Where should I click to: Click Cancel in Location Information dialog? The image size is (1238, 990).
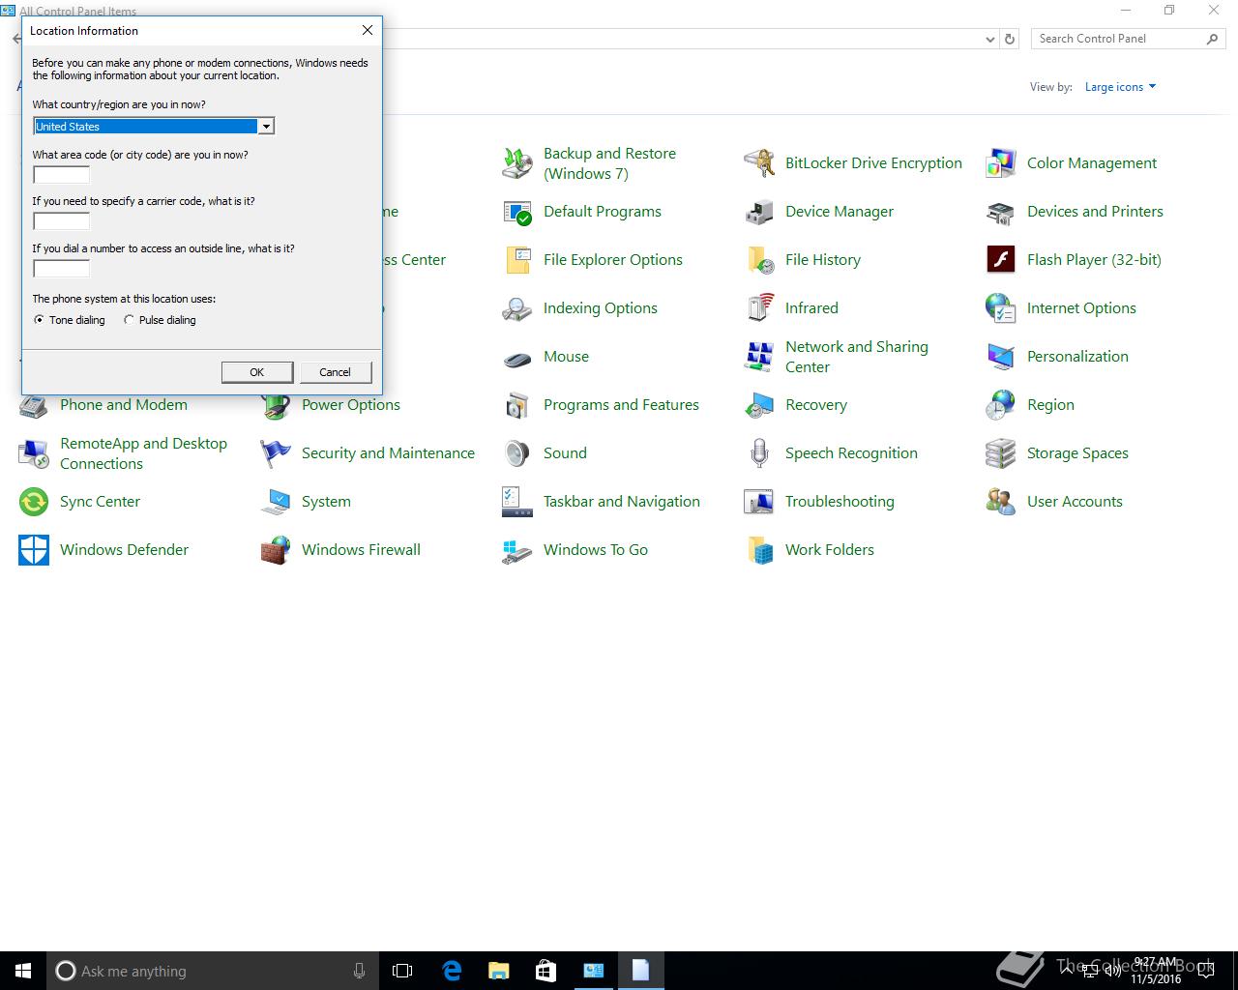coord(335,372)
